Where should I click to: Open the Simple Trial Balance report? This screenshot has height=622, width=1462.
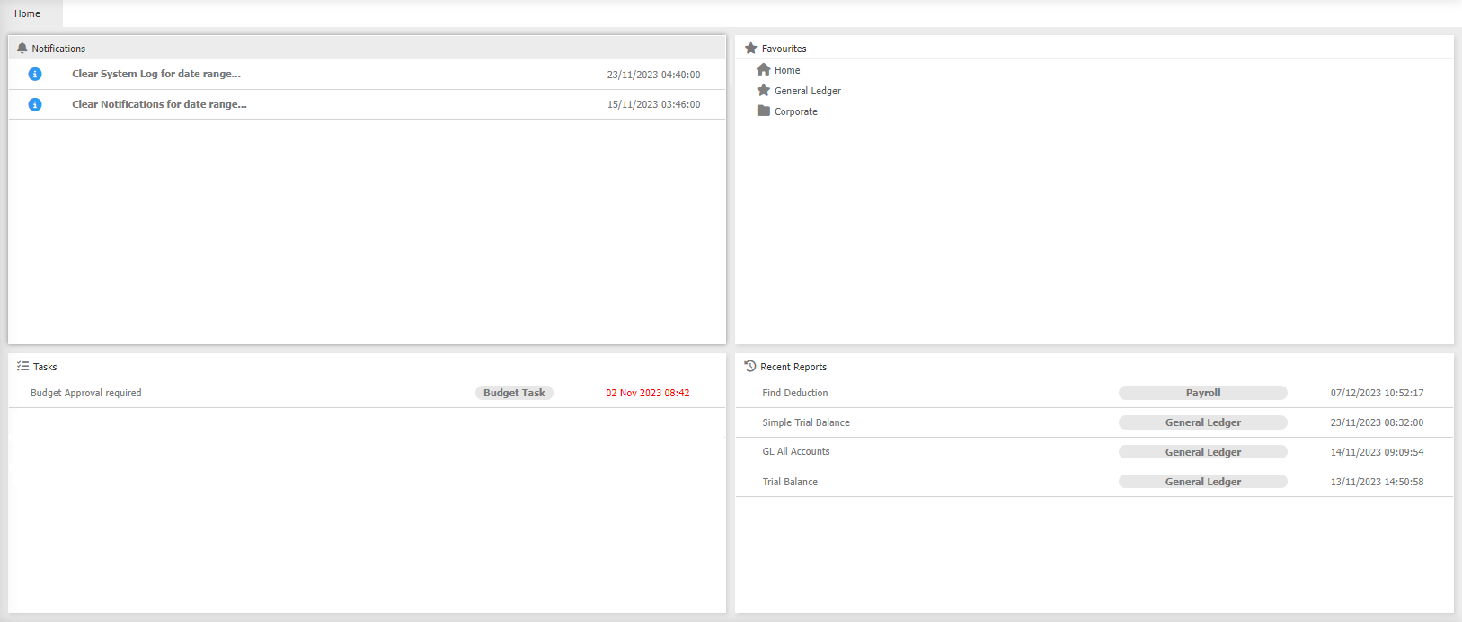pos(806,422)
